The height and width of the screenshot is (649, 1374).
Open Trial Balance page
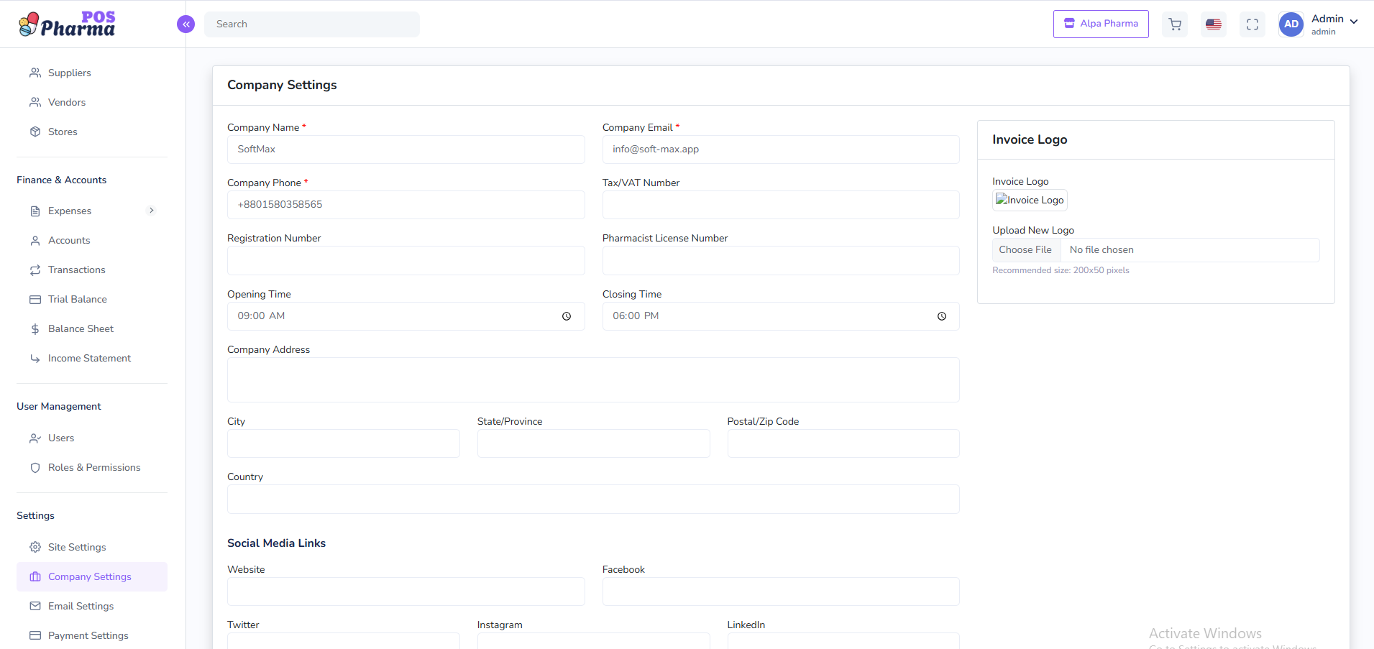click(77, 299)
